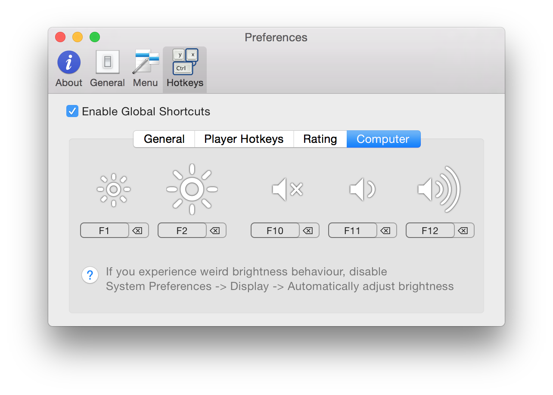Image resolution: width=553 pixels, height=395 pixels.
Task: Clear the F10 mute shortcut
Action: coord(308,231)
